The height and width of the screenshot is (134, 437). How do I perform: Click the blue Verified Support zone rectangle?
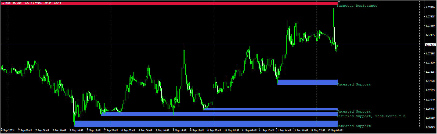219,114
